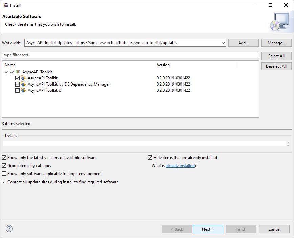Collapse the AsyncAPI Toolkit category tree

6,72
